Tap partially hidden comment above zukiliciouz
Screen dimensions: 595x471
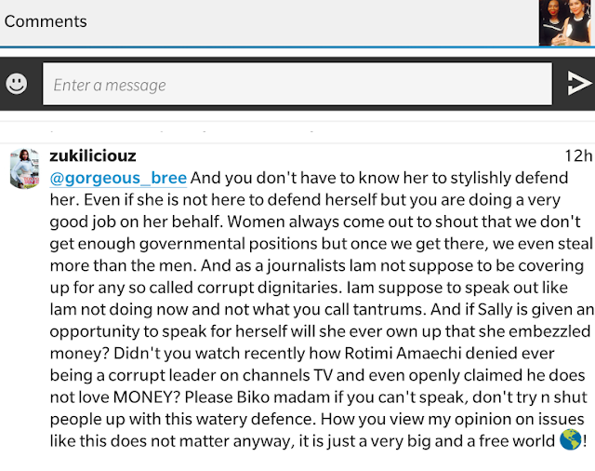297,131
